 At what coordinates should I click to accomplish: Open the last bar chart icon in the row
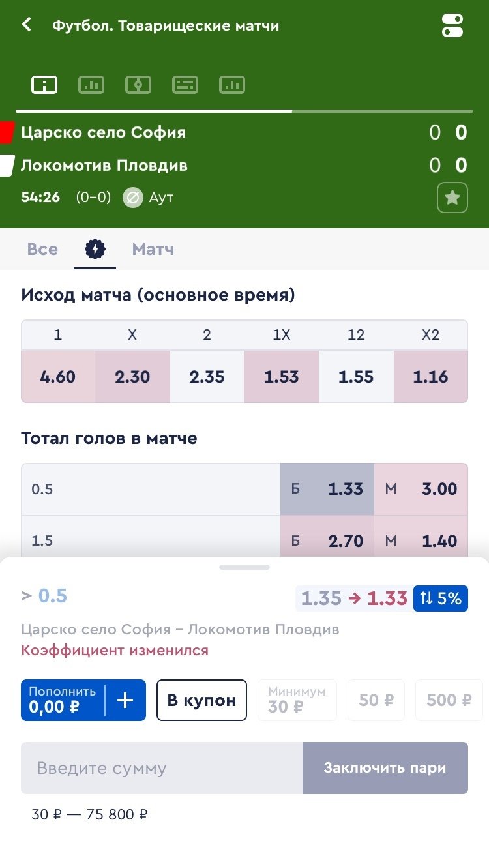pyautogui.click(x=232, y=85)
